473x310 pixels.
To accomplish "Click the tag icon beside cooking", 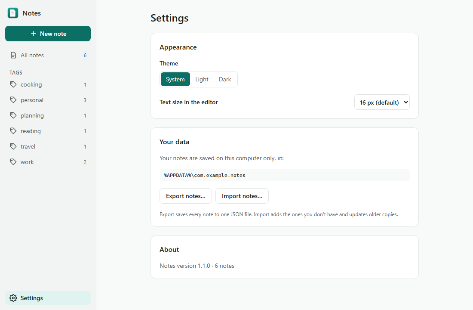I will tap(13, 84).
